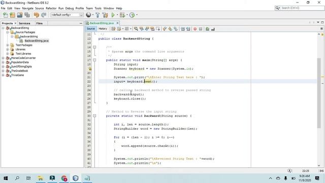The height and width of the screenshot is (183, 325).
Task: Open the Tools menu
Action: (98, 8)
